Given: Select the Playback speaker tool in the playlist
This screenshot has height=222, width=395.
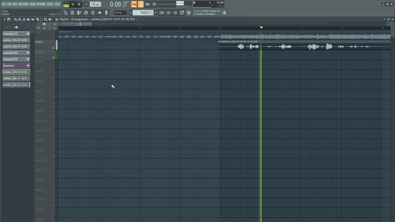Looking at the screenshot, I should pos(50,19).
